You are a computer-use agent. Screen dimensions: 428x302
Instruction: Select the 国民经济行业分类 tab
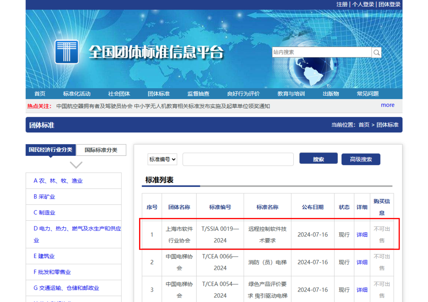click(51, 150)
